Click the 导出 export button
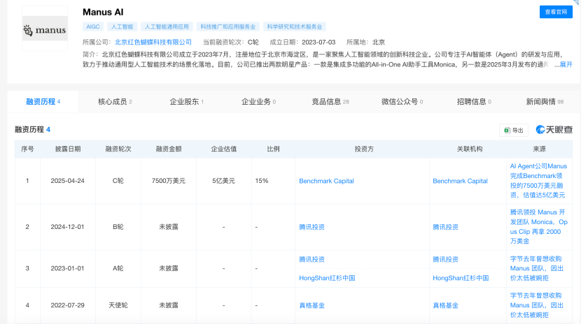Screen dimensions: 581x324 click(x=514, y=130)
